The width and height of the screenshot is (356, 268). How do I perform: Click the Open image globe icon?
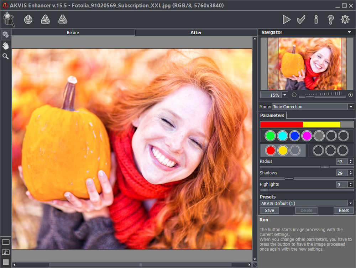coord(28,20)
